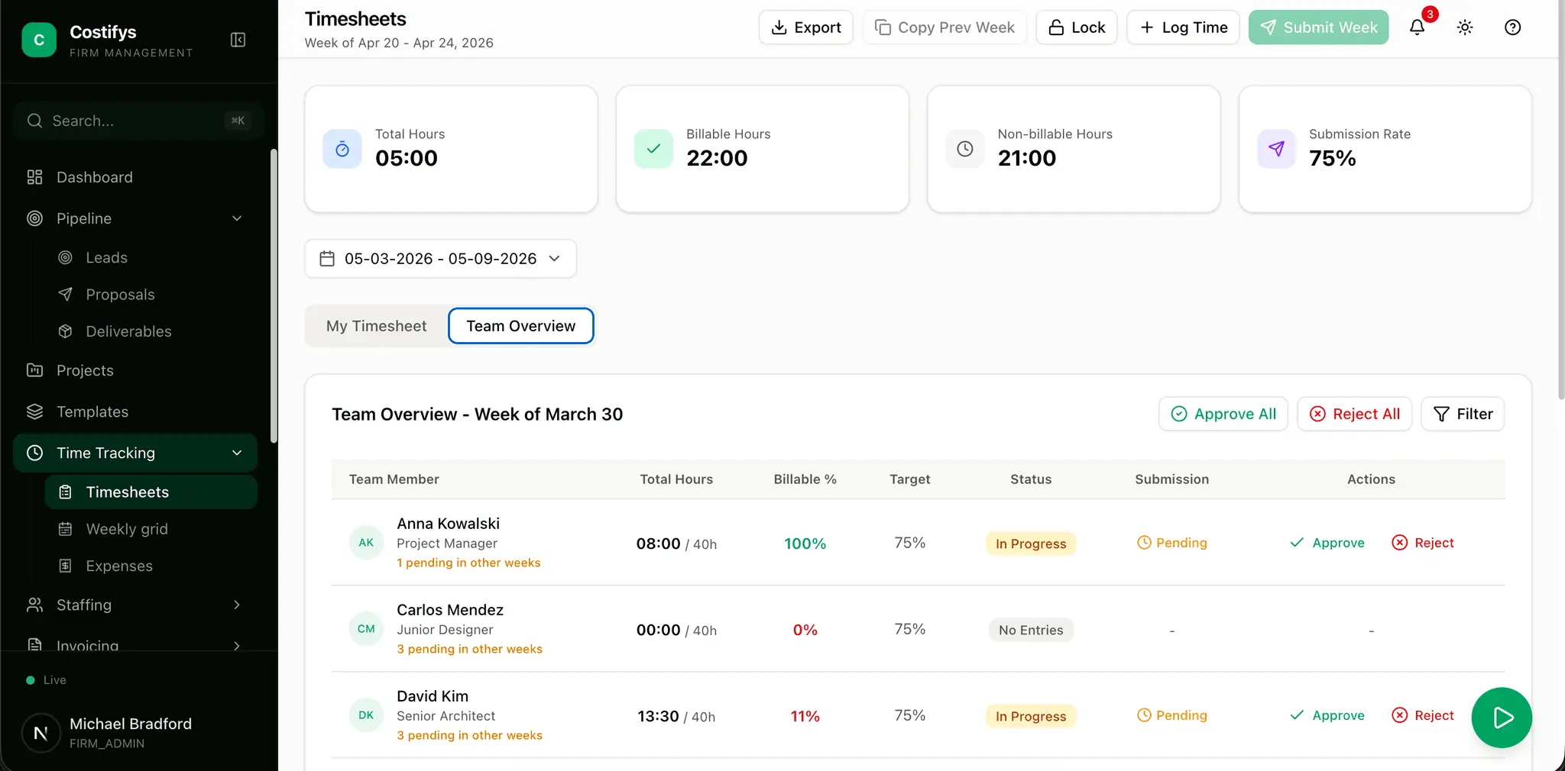1565x771 pixels.
Task: Expand the Staffing section chevron
Action: 237,605
